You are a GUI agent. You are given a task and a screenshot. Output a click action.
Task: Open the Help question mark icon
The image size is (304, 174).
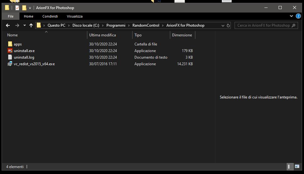(298, 16)
